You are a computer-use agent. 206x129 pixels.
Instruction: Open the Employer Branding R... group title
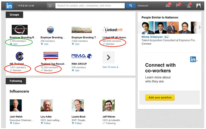23,38
